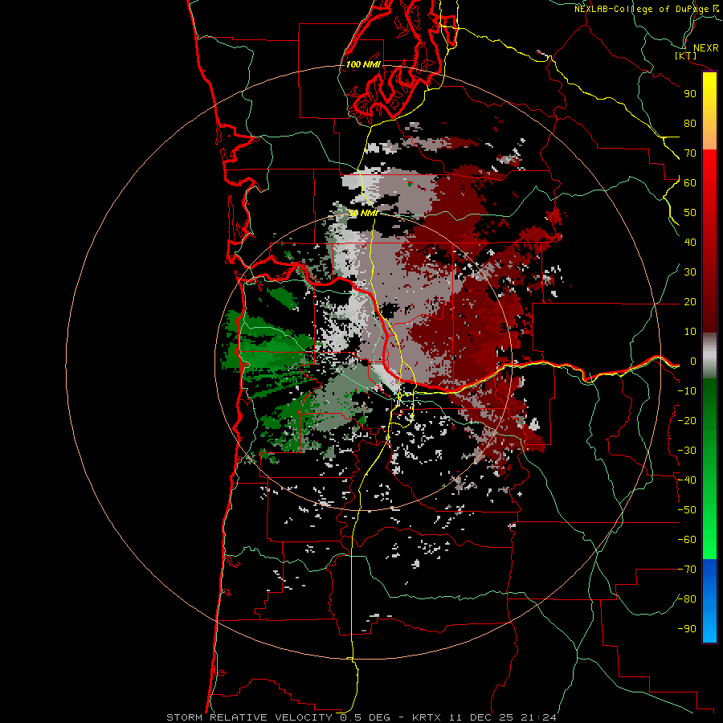This screenshot has width=723, height=723.
Task: Click the -90 value on velocity scale
Action: (x=687, y=629)
